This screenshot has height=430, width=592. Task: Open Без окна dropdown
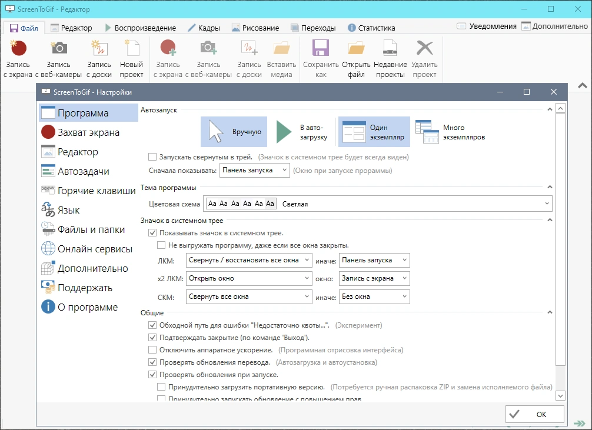374,296
